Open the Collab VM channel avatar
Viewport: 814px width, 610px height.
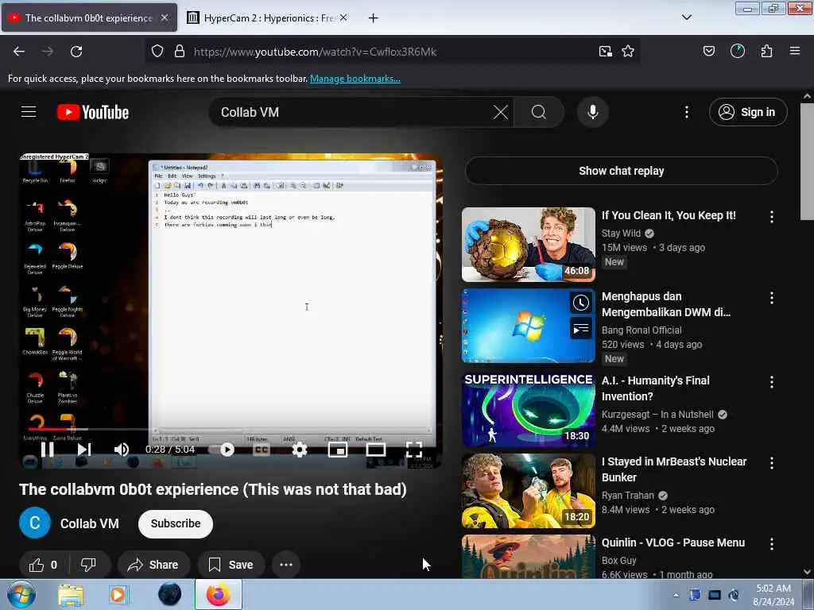[35, 523]
